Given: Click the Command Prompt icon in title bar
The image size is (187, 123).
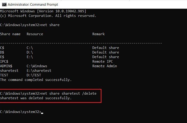Looking at the screenshot, I should click(4, 5).
